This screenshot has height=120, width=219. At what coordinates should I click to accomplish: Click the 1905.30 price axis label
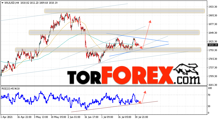(x=213, y=16)
